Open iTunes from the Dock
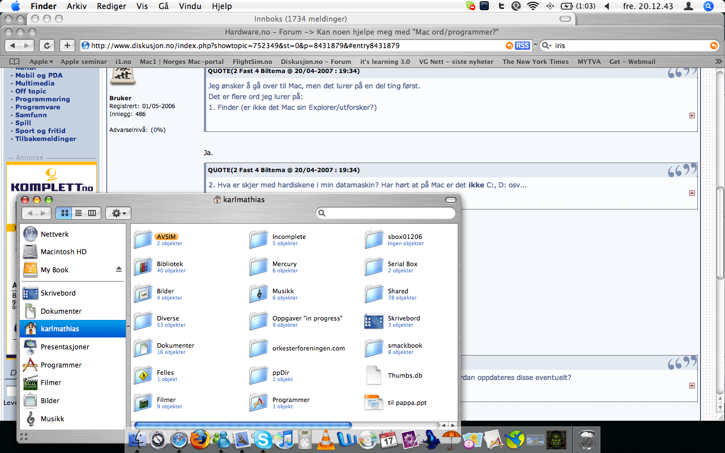The image size is (725, 453). pos(284,439)
